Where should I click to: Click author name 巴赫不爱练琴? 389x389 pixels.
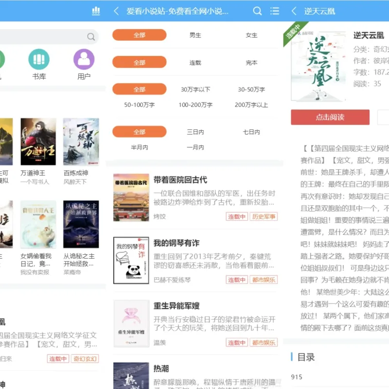(172, 280)
